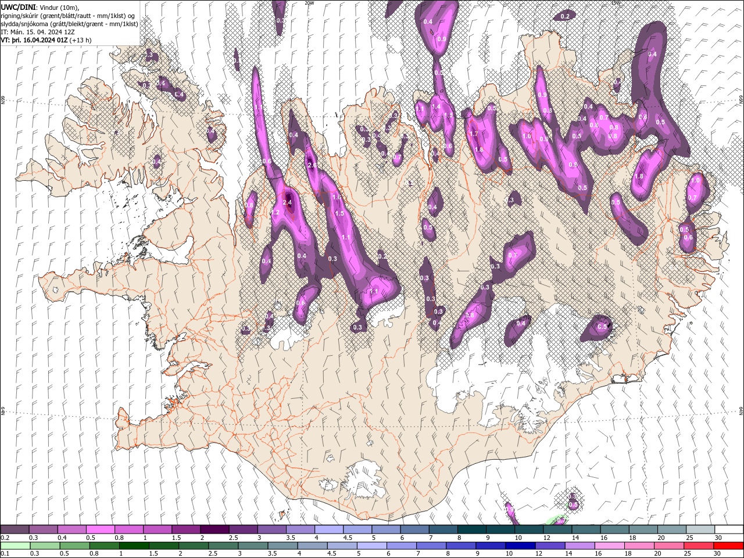This screenshot has width=744, height=558.
Task: Click the 'rigning/skúrir' legend description line
Action: (x=69, y=16)
